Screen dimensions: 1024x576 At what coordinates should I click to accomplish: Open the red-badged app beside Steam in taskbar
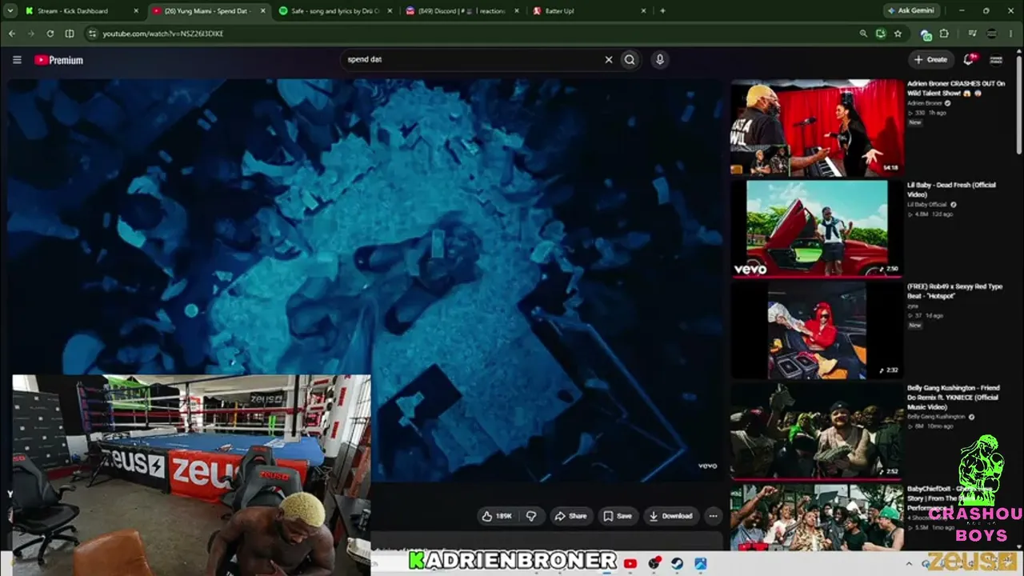(654, 563)
